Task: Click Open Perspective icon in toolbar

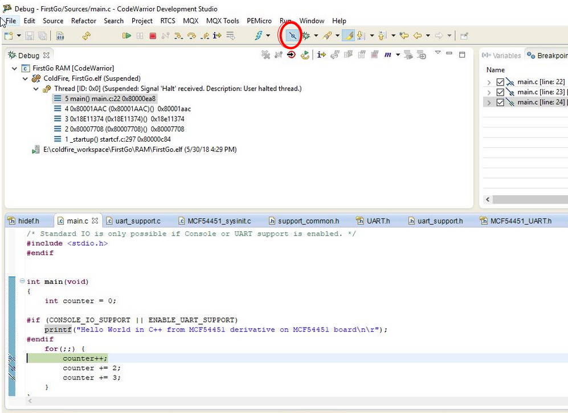Action: (x=464, y=35)
